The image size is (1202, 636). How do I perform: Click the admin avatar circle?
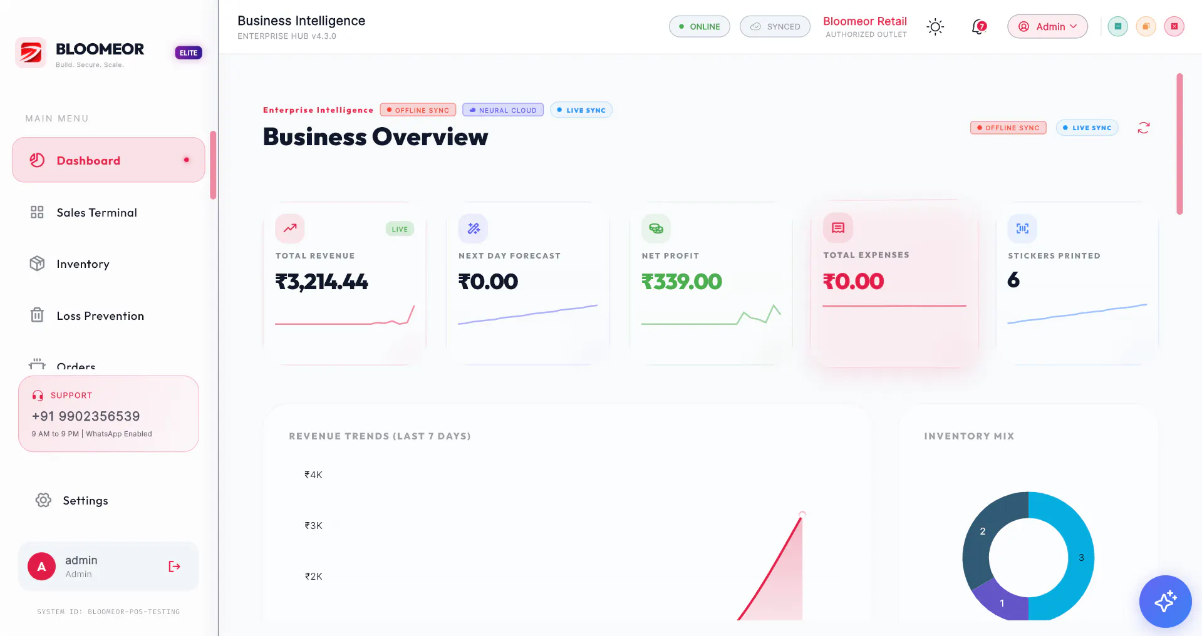point(41,567)
